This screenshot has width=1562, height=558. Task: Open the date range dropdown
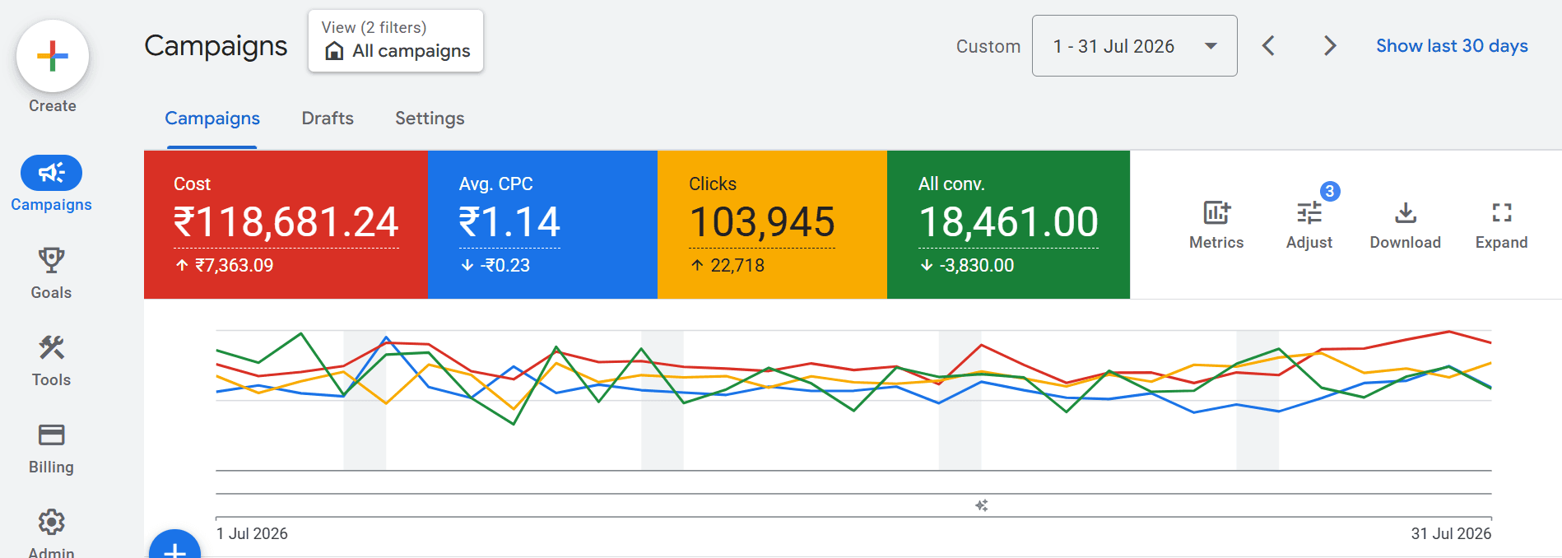tap(1134, 46)
